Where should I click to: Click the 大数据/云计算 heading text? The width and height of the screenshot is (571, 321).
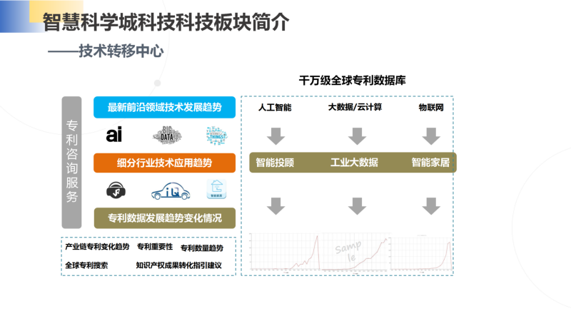355,107
